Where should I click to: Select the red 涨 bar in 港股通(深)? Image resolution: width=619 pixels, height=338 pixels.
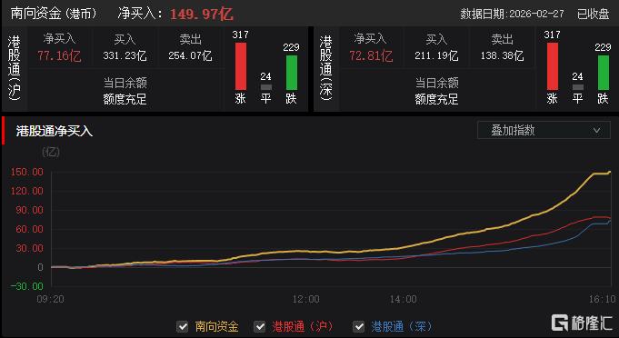[x=553, y=66]
